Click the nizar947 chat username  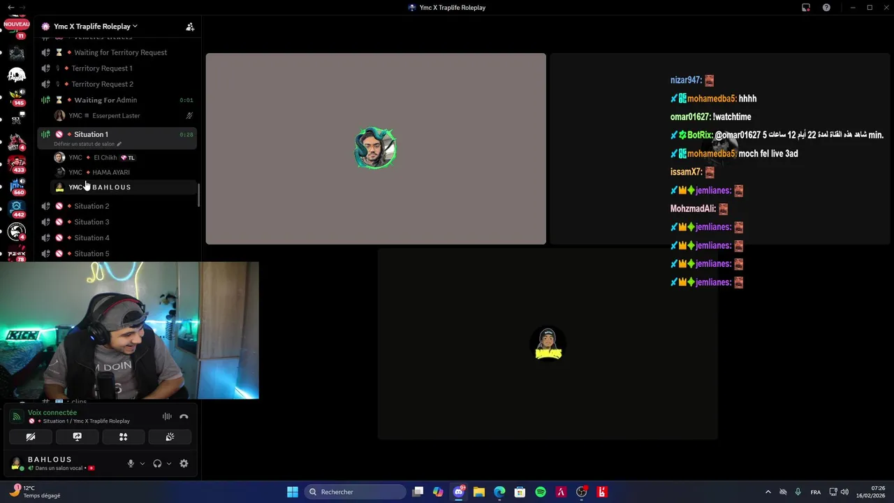tap(686, 80)
